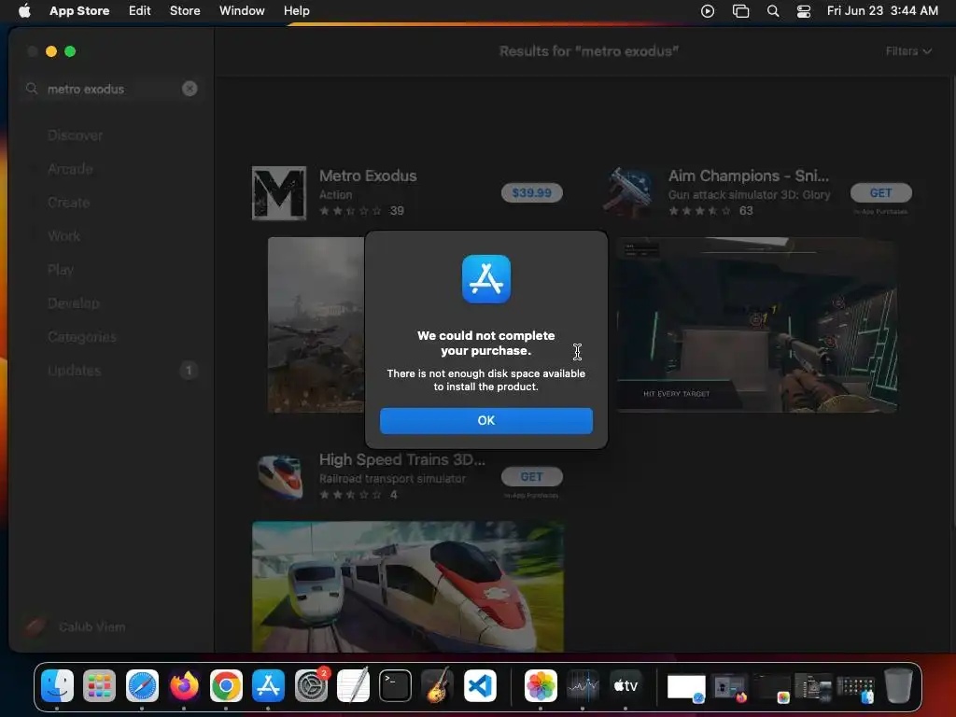Open Safari from the Dock
This screenshot has height=717, width=956.
pyautogui.click(x=142, y=686)
